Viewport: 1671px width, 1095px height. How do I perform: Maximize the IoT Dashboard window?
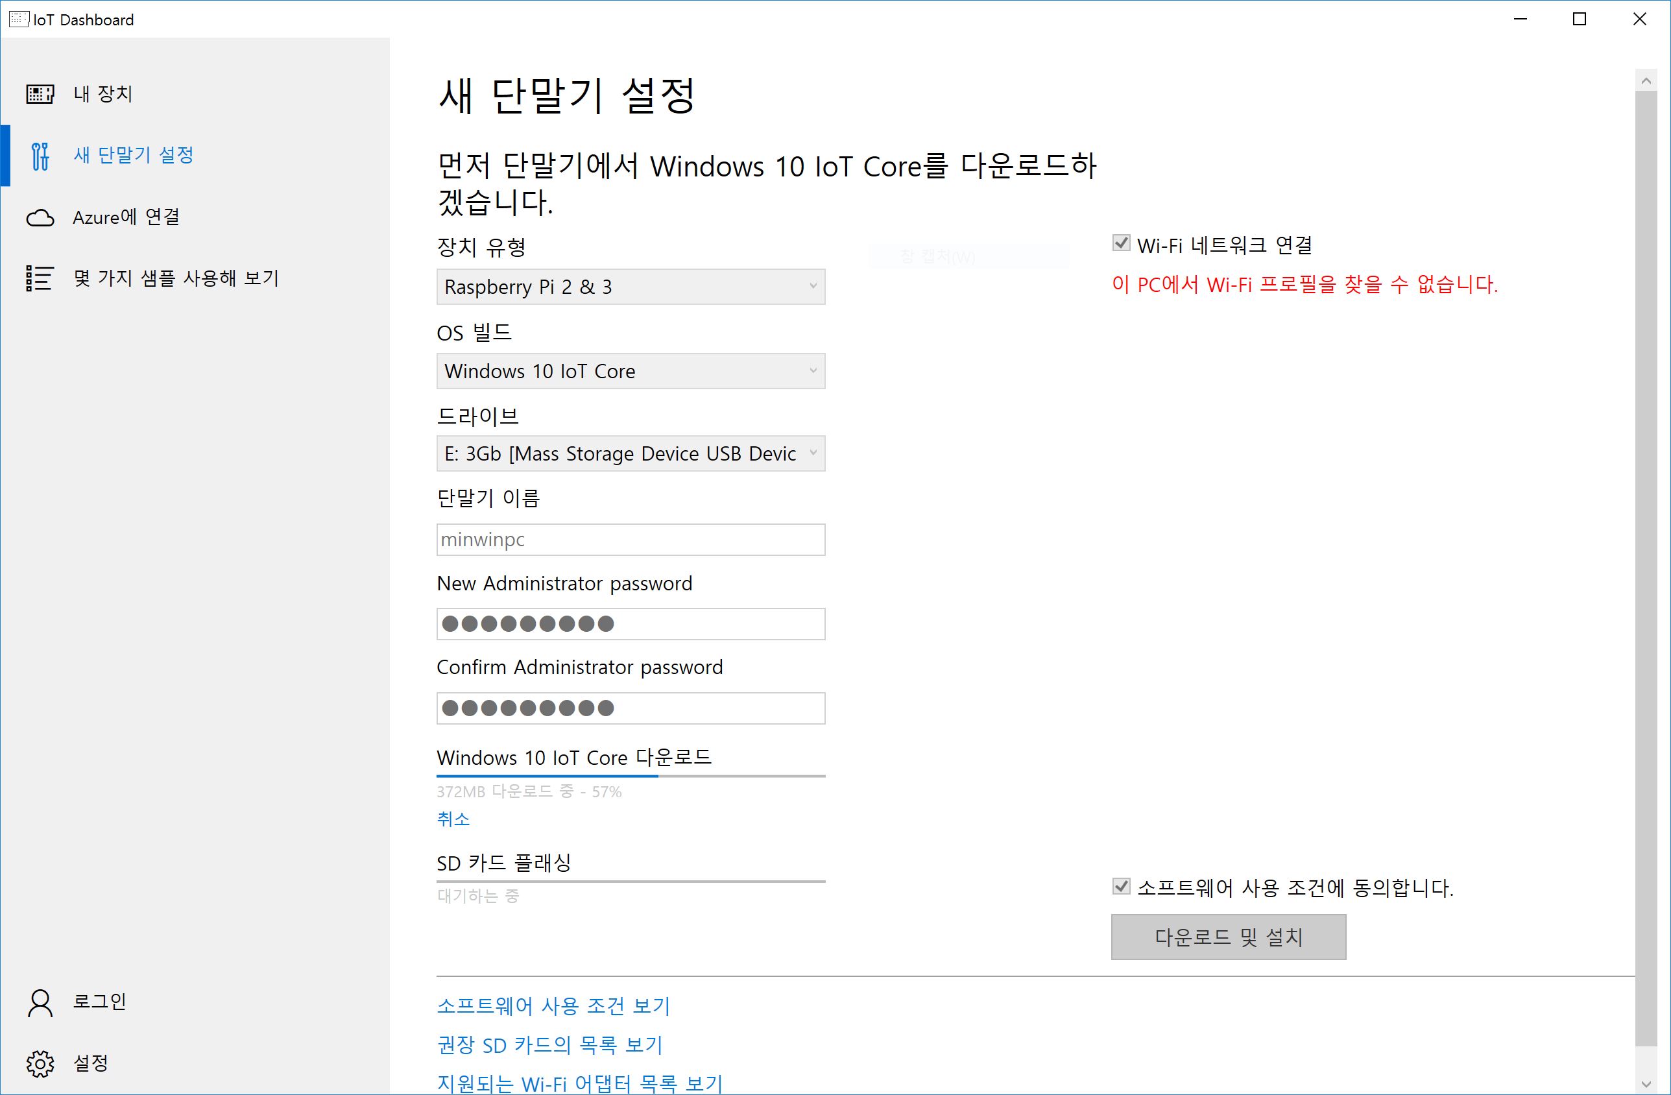pyautogui.click(x=1580, y=19)
